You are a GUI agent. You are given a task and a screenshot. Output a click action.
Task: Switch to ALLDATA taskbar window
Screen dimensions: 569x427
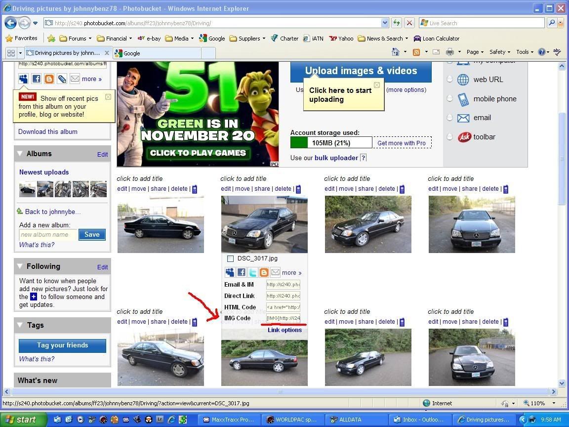point(357,420)
